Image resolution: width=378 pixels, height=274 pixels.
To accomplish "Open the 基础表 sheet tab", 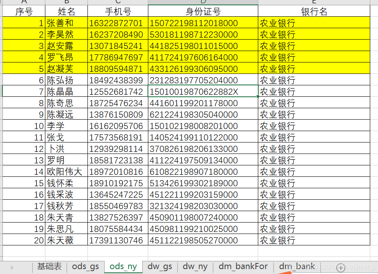I will (x=49, y=267).
